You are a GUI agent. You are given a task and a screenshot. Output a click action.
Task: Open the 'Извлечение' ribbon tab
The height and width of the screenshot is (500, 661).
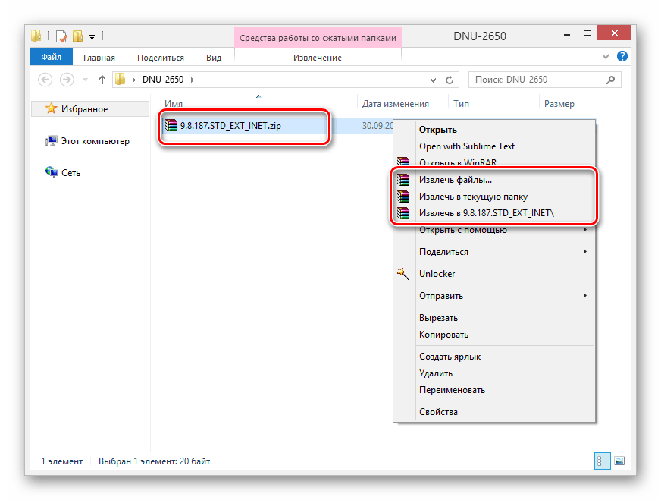(x=317, y=58)
